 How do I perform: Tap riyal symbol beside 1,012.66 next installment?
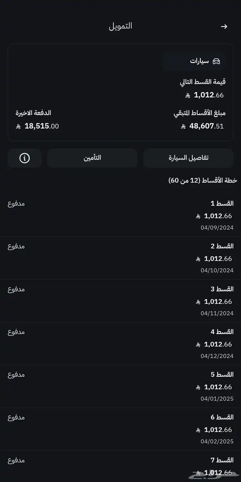click(188, 95)
